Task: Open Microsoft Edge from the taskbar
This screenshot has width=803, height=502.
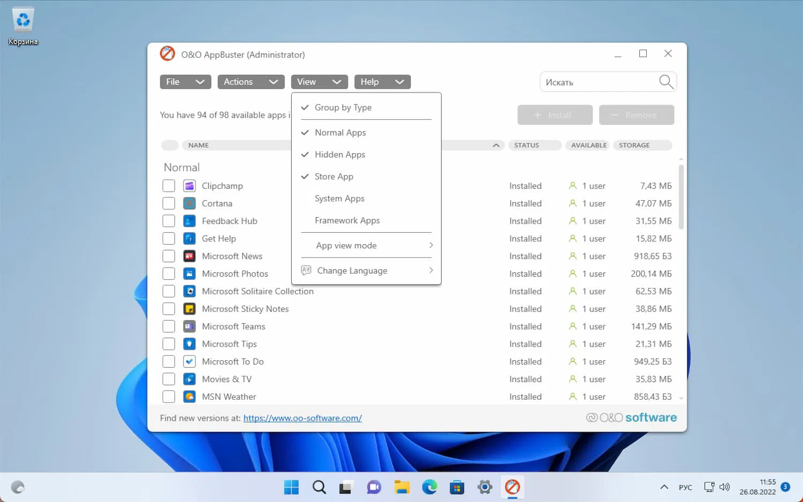Action: pyautogui.click(x=429, y=487)
